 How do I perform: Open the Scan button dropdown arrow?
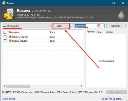point(67,26)
